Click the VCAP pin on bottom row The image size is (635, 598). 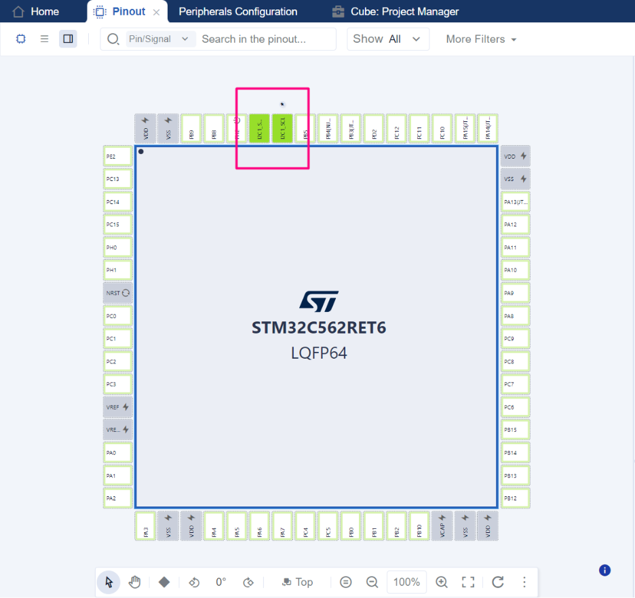point(442,526)
